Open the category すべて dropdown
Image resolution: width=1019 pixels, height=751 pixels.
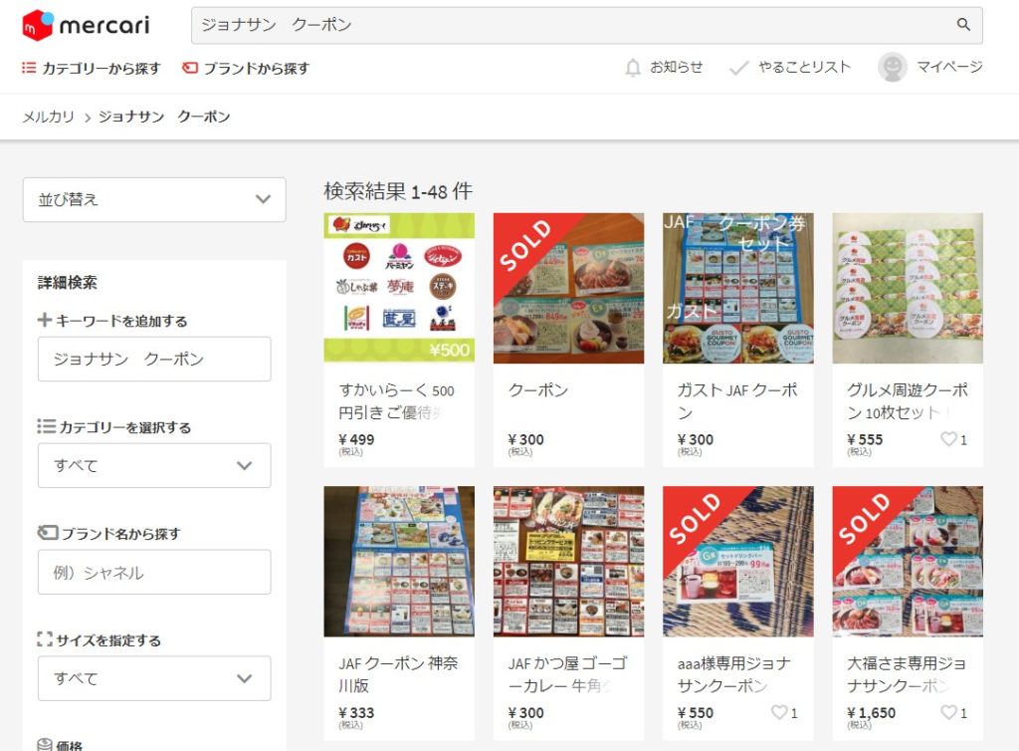point(154,465)
